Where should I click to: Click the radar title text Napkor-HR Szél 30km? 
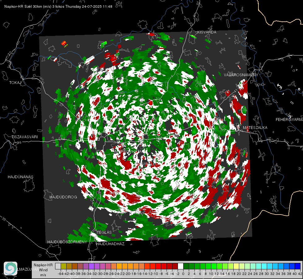pos(28,7)
